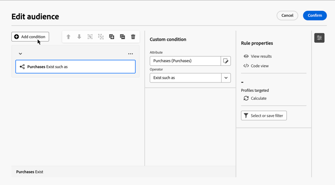Viewport: 335px width, 185px height.
Task: Open the three-dot more options menu
Action: click(x=130, y=54)
